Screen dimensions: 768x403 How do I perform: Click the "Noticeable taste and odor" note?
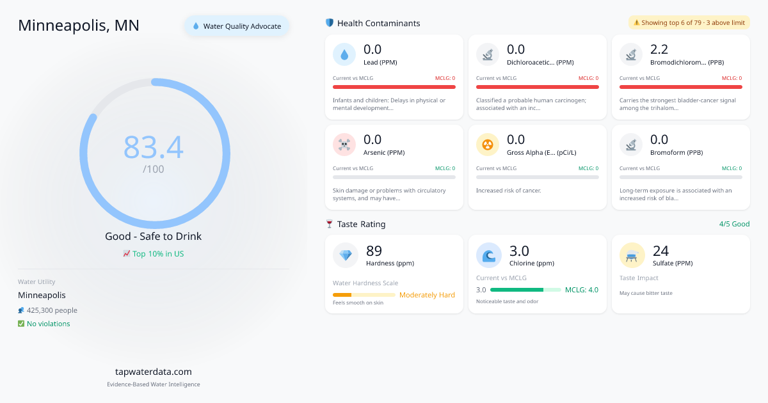507,301
